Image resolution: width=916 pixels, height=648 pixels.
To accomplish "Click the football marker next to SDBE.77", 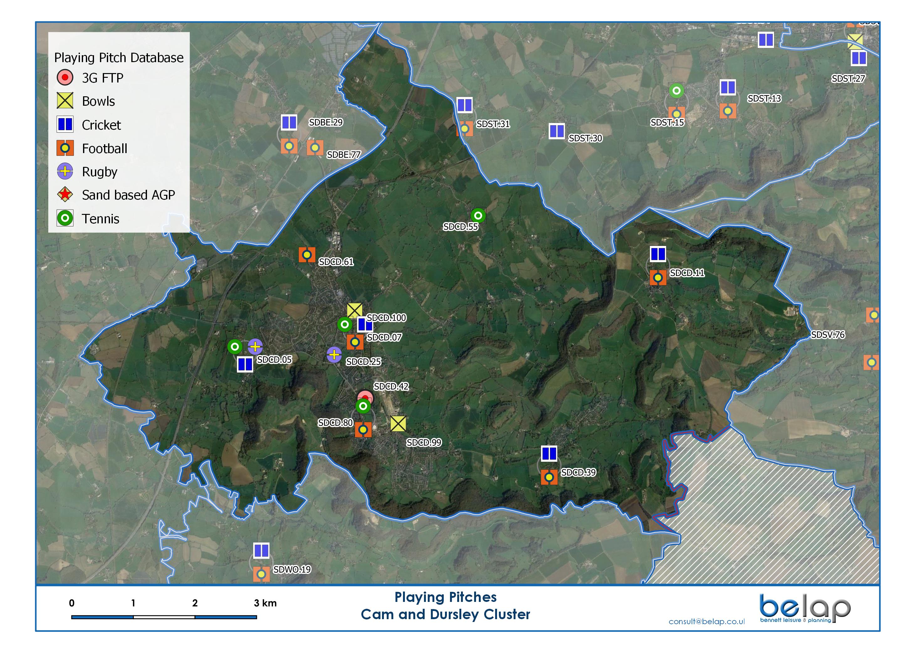I will 315,148.
